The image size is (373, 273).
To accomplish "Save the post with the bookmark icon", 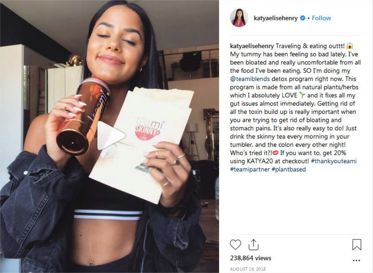I will (x=356, y=245).
